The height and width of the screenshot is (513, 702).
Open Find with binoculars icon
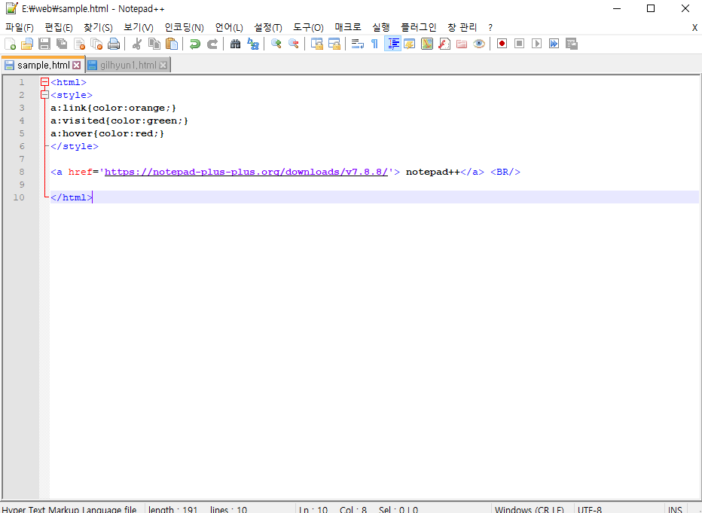pos(236,44)
